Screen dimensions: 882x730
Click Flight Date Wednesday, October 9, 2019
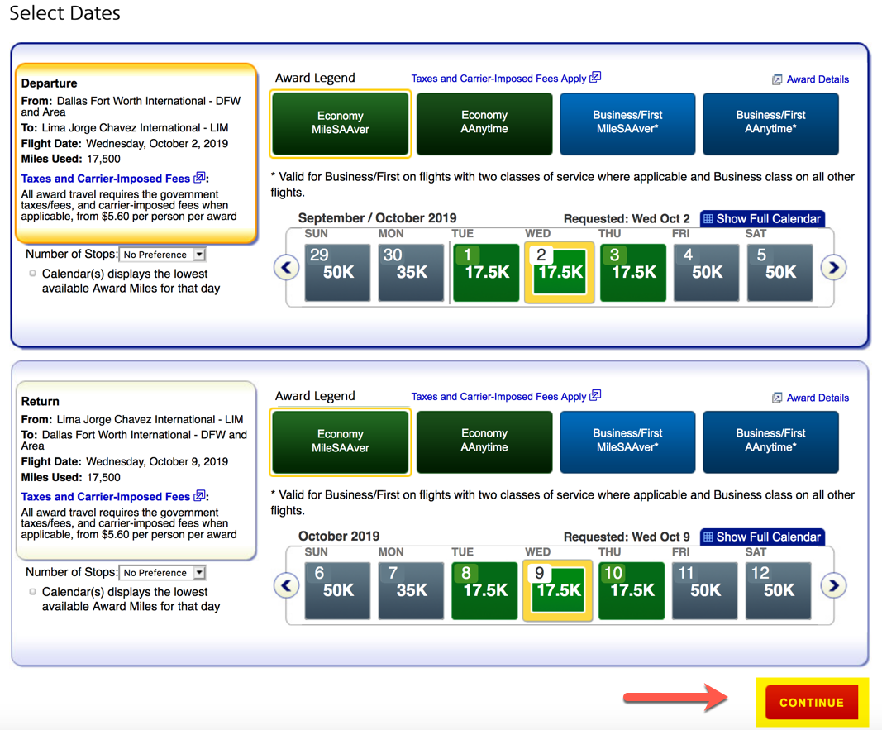point(125,462)
